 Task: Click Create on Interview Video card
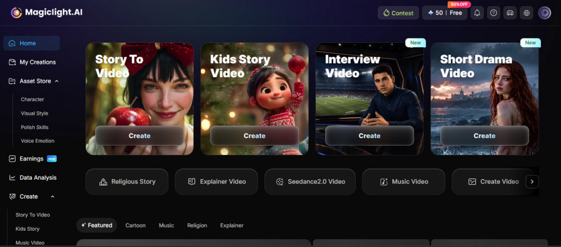(370, 136)
